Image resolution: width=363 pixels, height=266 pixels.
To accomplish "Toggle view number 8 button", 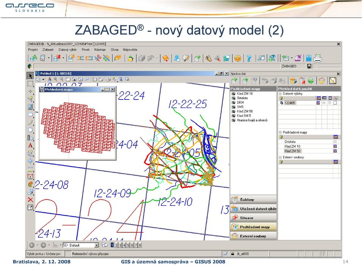I will click(140, 245).
